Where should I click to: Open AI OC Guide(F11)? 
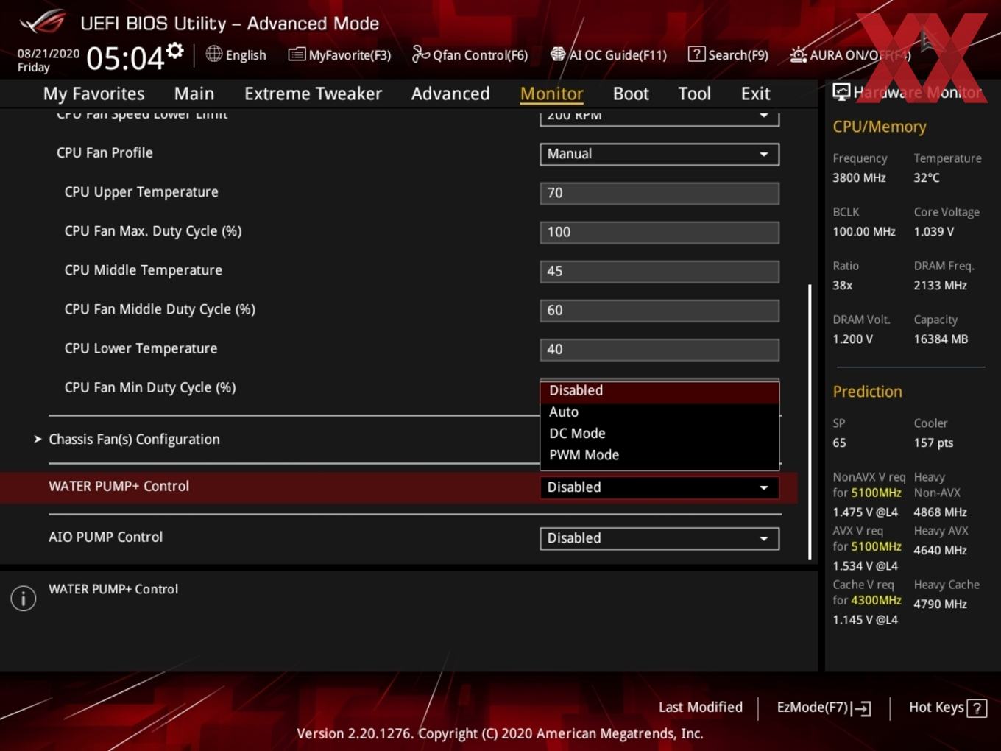pos(609,54)
